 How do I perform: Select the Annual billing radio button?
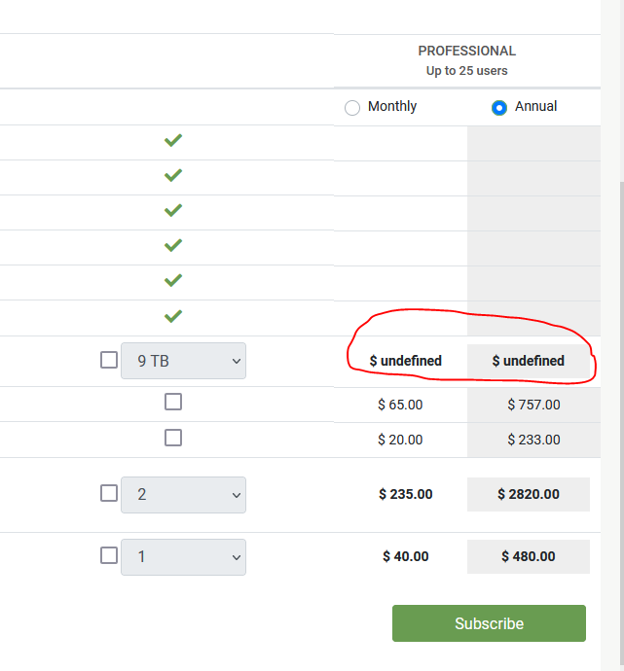499,107
